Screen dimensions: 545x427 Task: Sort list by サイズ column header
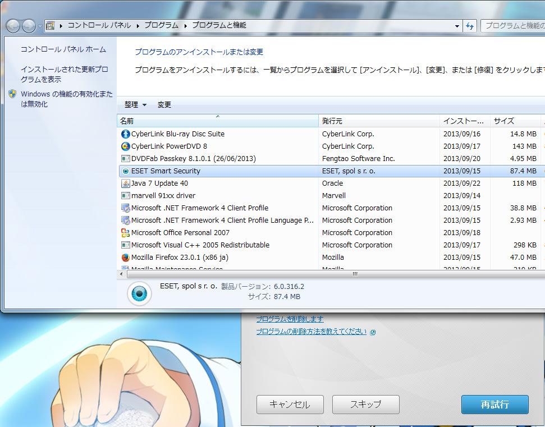(515, 121)
